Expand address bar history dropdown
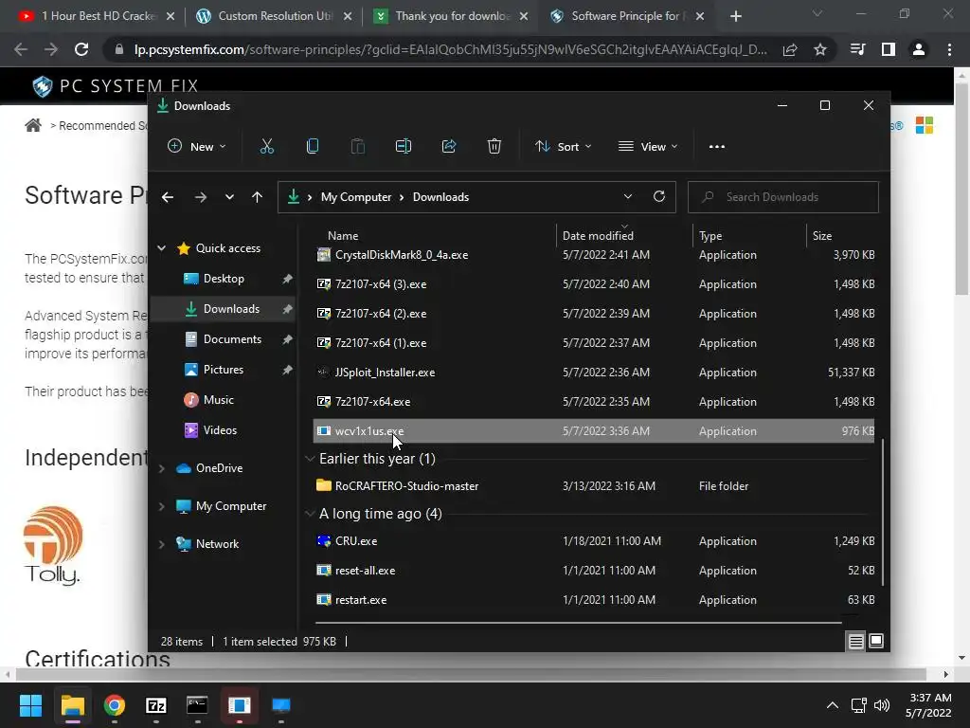Image resolution: width=970 pixels, height=728 pixels. tap(628, 197)
